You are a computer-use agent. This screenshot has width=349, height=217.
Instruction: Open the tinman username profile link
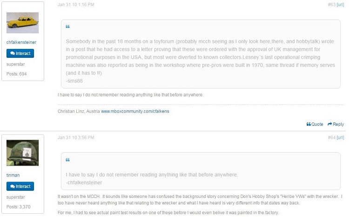tap(13, 176)
